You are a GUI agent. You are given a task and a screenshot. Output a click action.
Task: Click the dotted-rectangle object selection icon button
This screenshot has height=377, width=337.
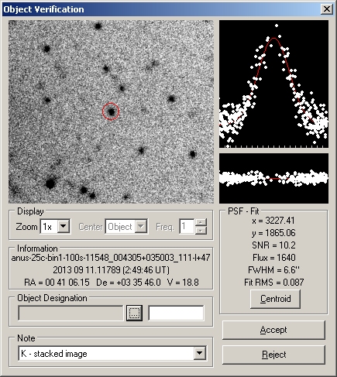tap(134, 313)
